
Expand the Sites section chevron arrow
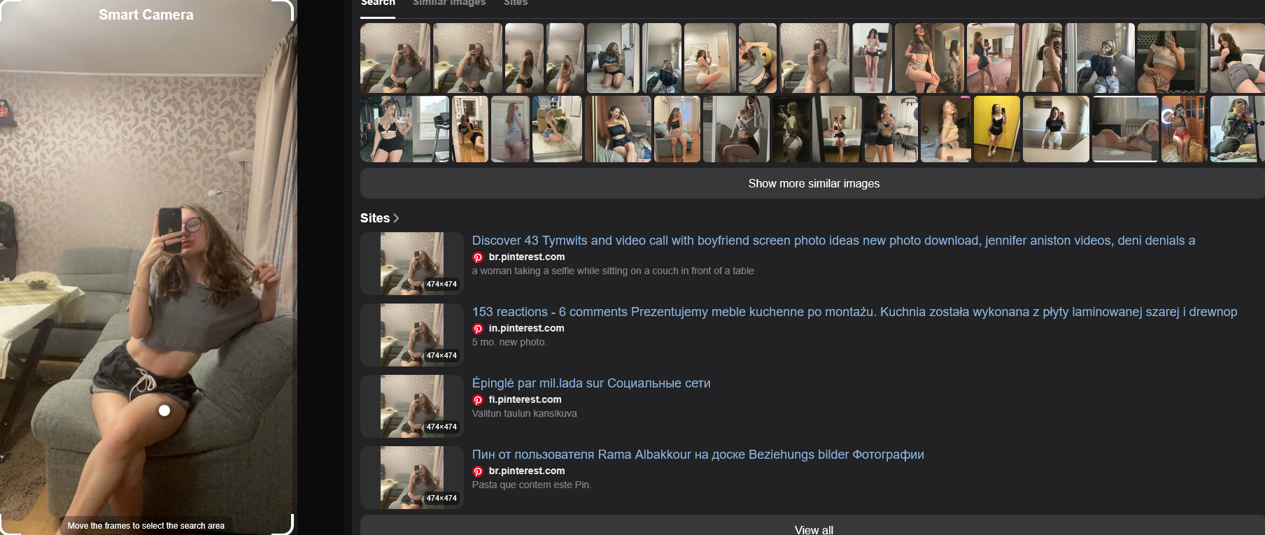pos(396,218)
